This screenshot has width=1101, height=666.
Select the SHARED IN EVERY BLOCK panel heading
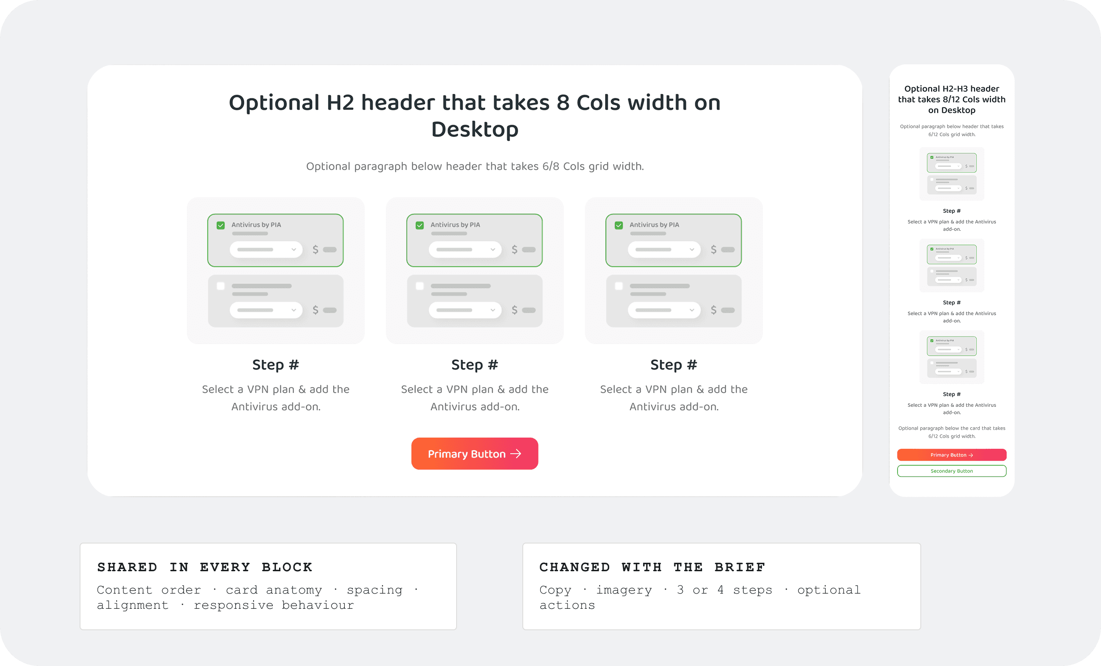pyautogui.click(x=205, y=567)
